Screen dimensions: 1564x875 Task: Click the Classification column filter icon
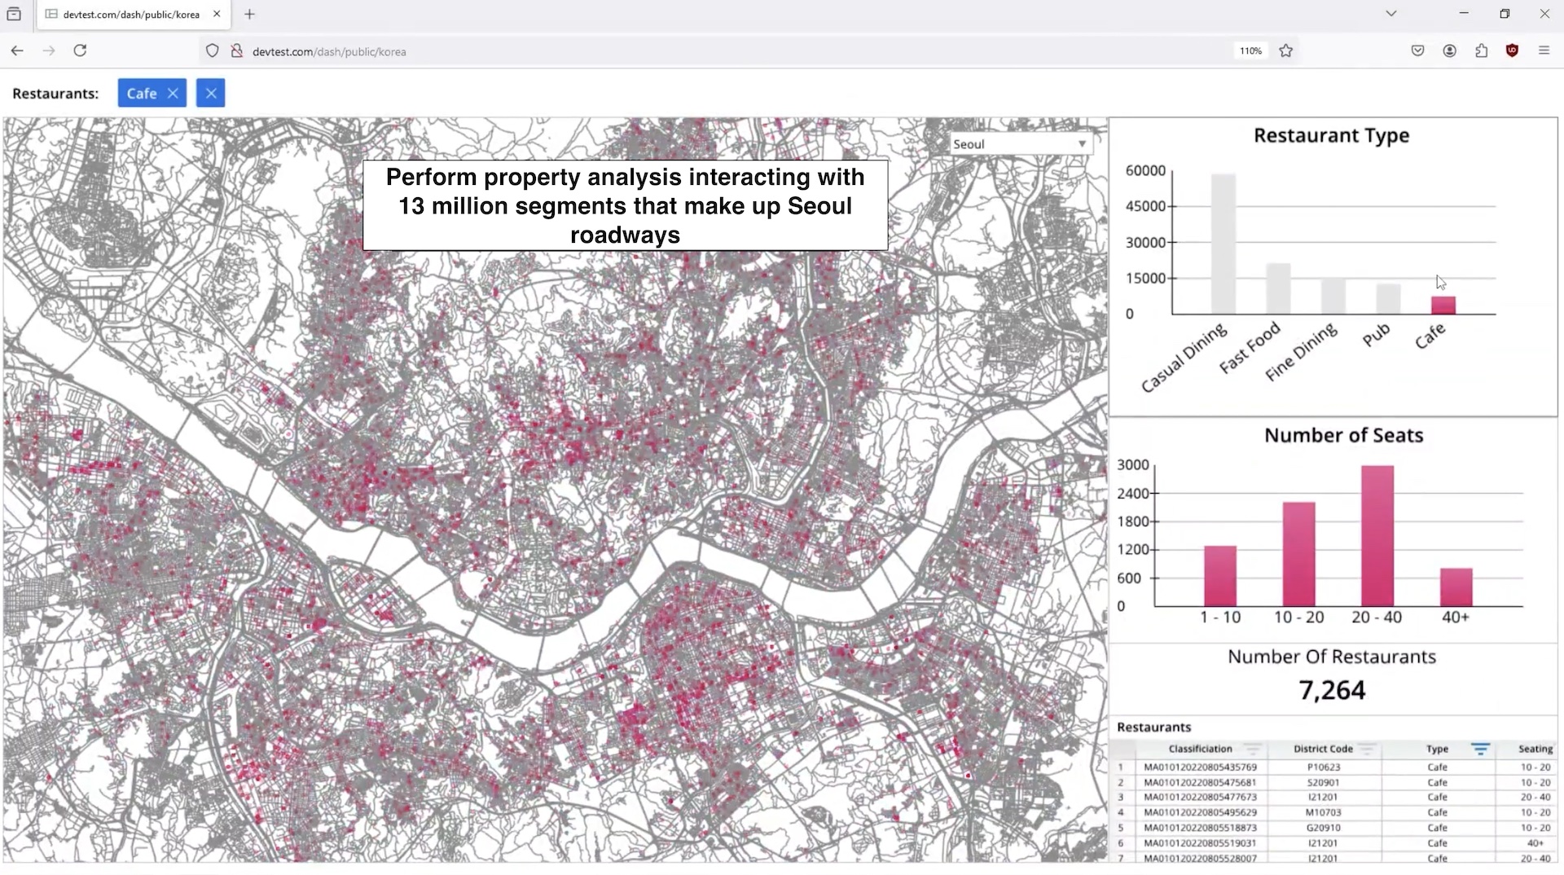coord(1252,749)
